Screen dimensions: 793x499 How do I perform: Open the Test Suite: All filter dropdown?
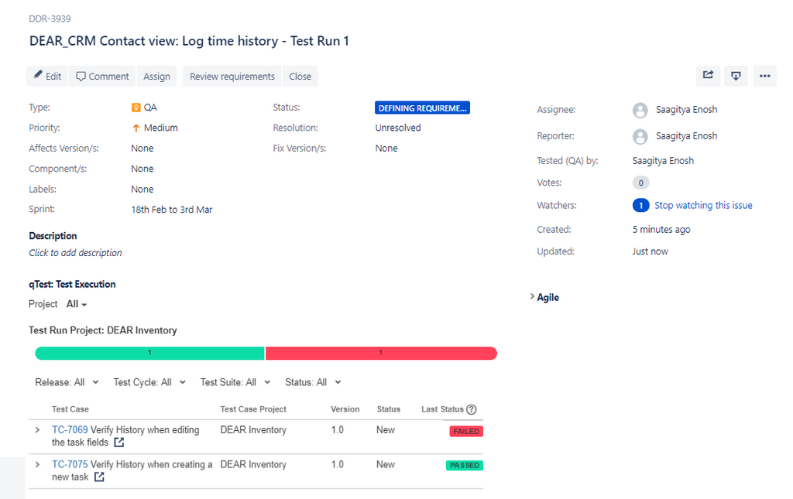[235, 382]
